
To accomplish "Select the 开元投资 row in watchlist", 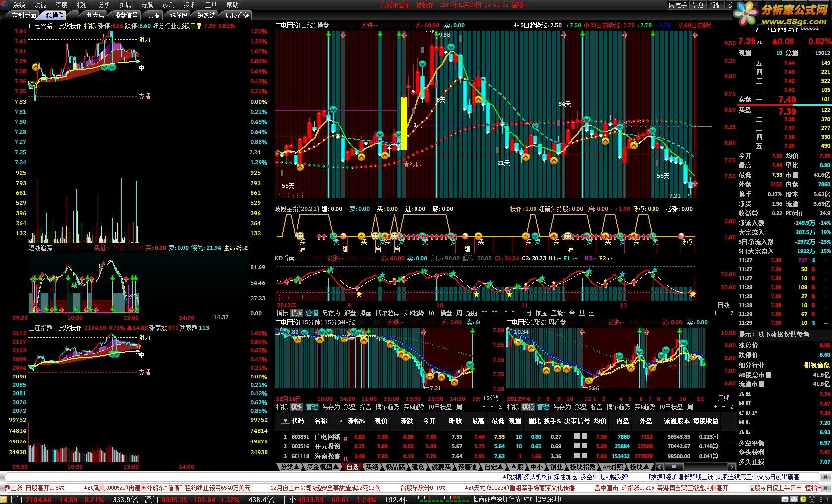I will coord(505,446).
